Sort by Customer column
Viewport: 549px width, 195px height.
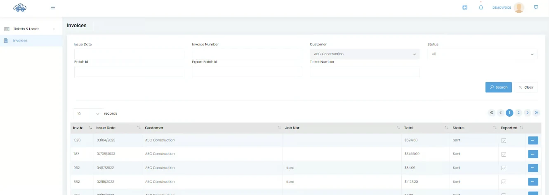pos(212,128)
